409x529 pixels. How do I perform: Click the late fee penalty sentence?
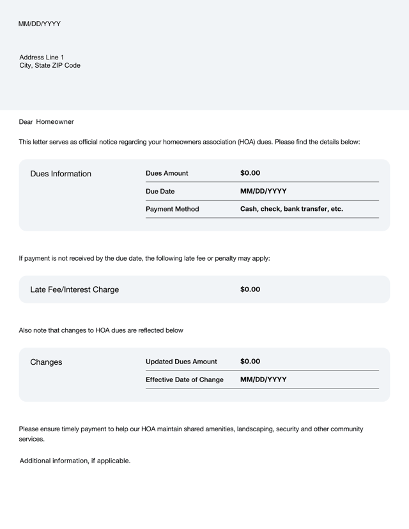coord(144,259)
